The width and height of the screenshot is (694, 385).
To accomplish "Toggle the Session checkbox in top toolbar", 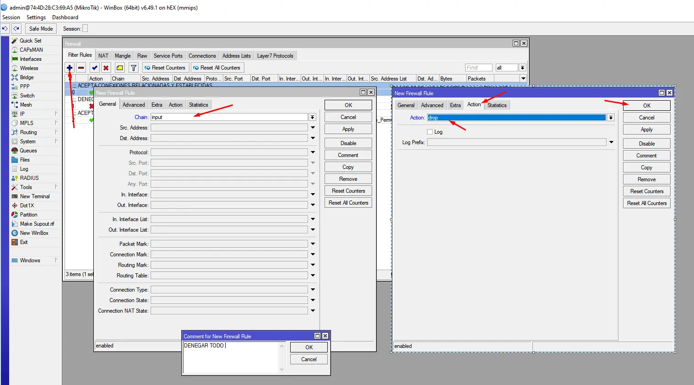I will tap(85, 28).
